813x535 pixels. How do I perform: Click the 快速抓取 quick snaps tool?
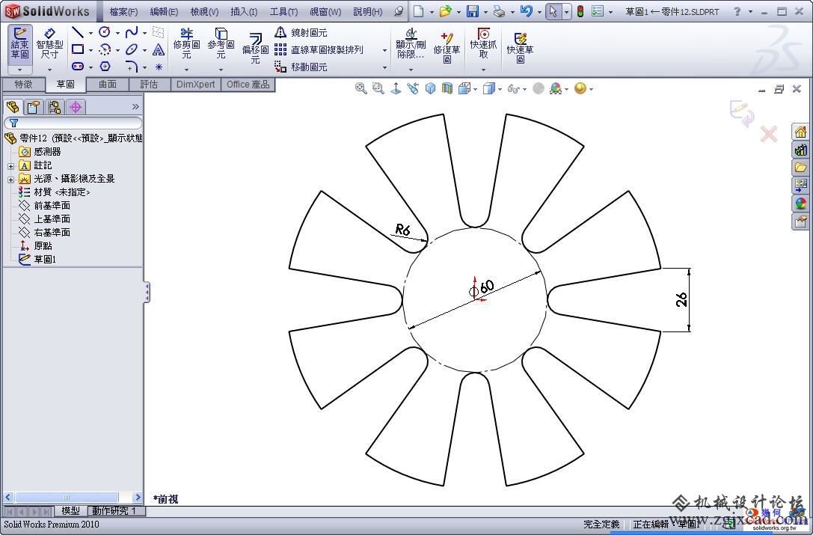tap(483, 43)
